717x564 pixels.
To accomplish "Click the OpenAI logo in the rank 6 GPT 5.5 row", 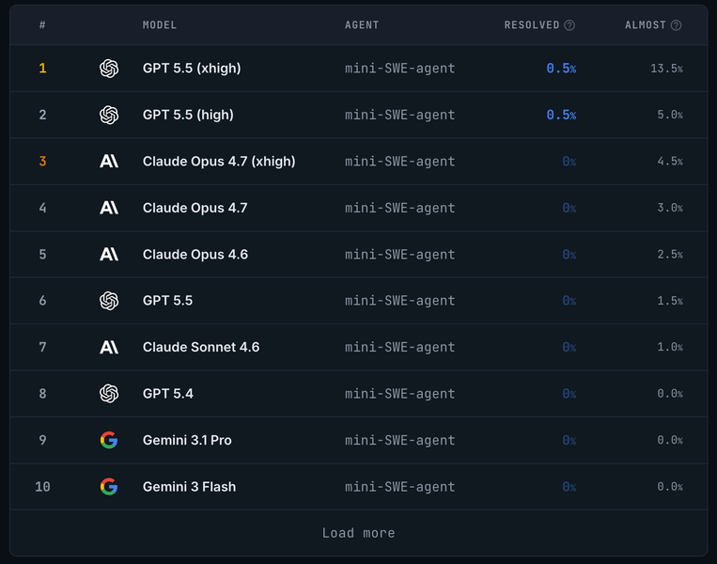I will [x=109, y=301].
